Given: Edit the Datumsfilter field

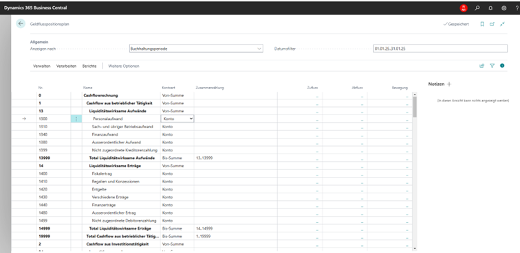Looking at the screenshot, I should [440, 49].
